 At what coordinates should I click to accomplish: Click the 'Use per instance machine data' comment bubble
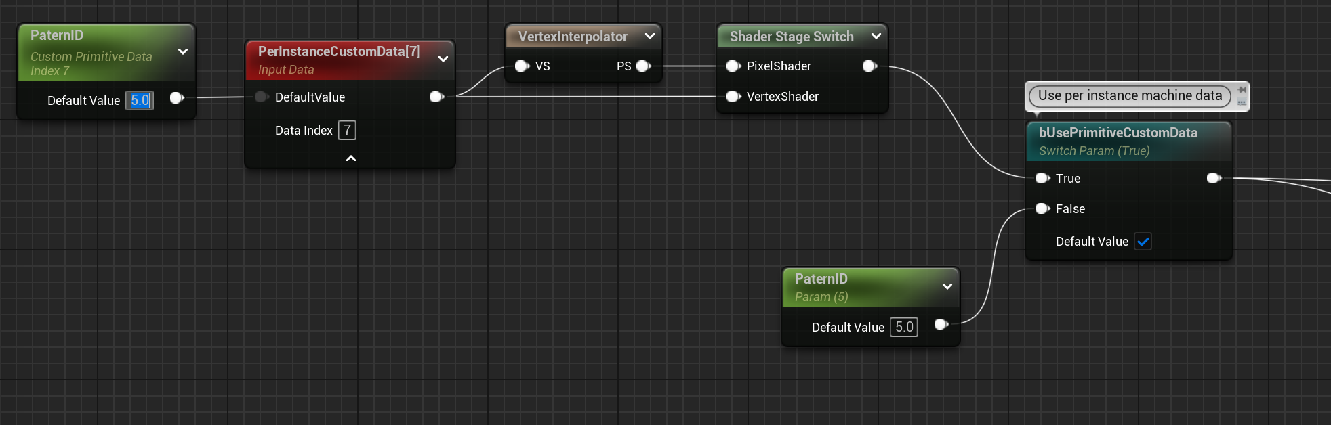tap(1130, 95)
